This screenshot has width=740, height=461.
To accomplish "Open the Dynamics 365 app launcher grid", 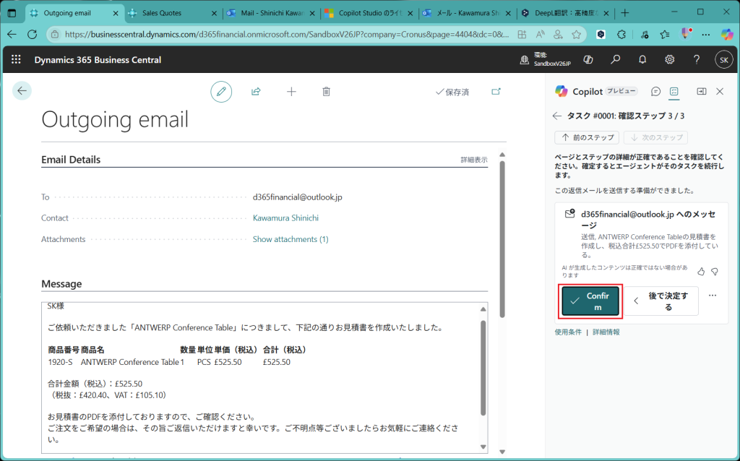I will (x=16, y=59).
